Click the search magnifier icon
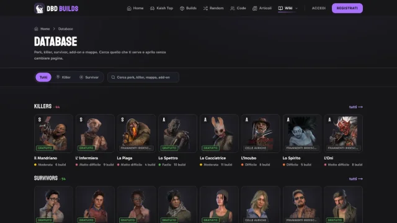This screenshot has height=223, width=397. (x=113, y=77)
